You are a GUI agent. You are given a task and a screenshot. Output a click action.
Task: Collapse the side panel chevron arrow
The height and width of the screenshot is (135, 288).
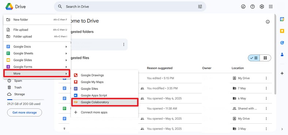(x=282, y=129)
